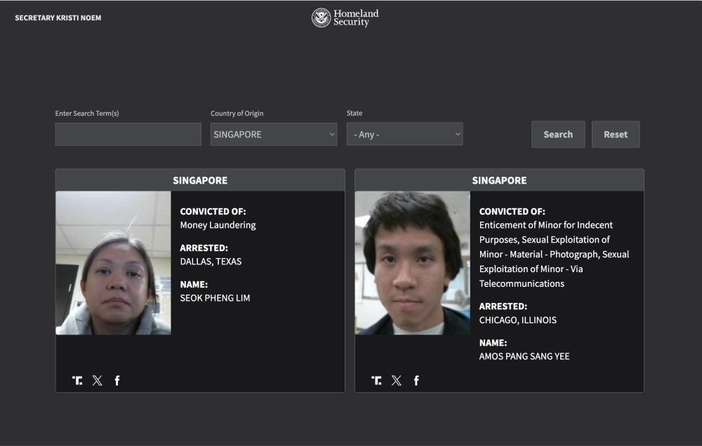This screenshot has height=446, width=702.
Task: Open the Secretary Kristi Noem link
Action: point(58,18)
